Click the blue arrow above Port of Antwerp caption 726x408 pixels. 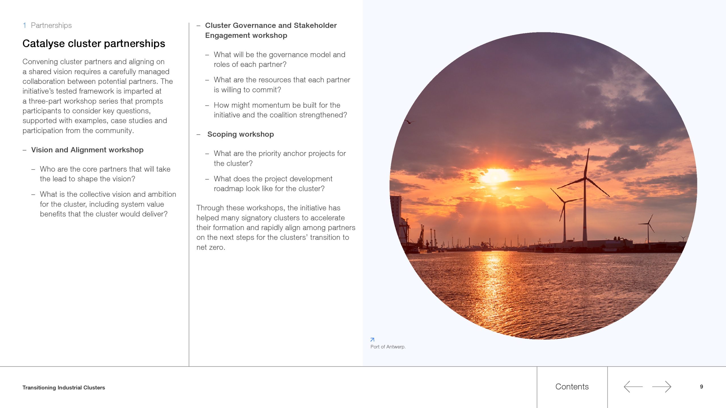pyautogui.click(x=372, y=339)
